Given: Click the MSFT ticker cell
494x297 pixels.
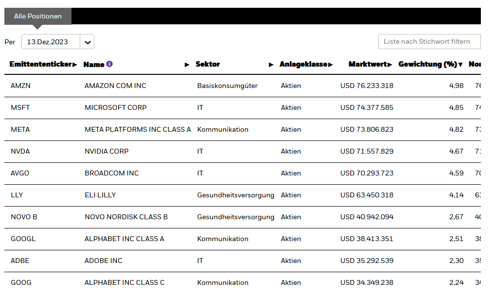Looking at the screenshot, I should 20,107.
